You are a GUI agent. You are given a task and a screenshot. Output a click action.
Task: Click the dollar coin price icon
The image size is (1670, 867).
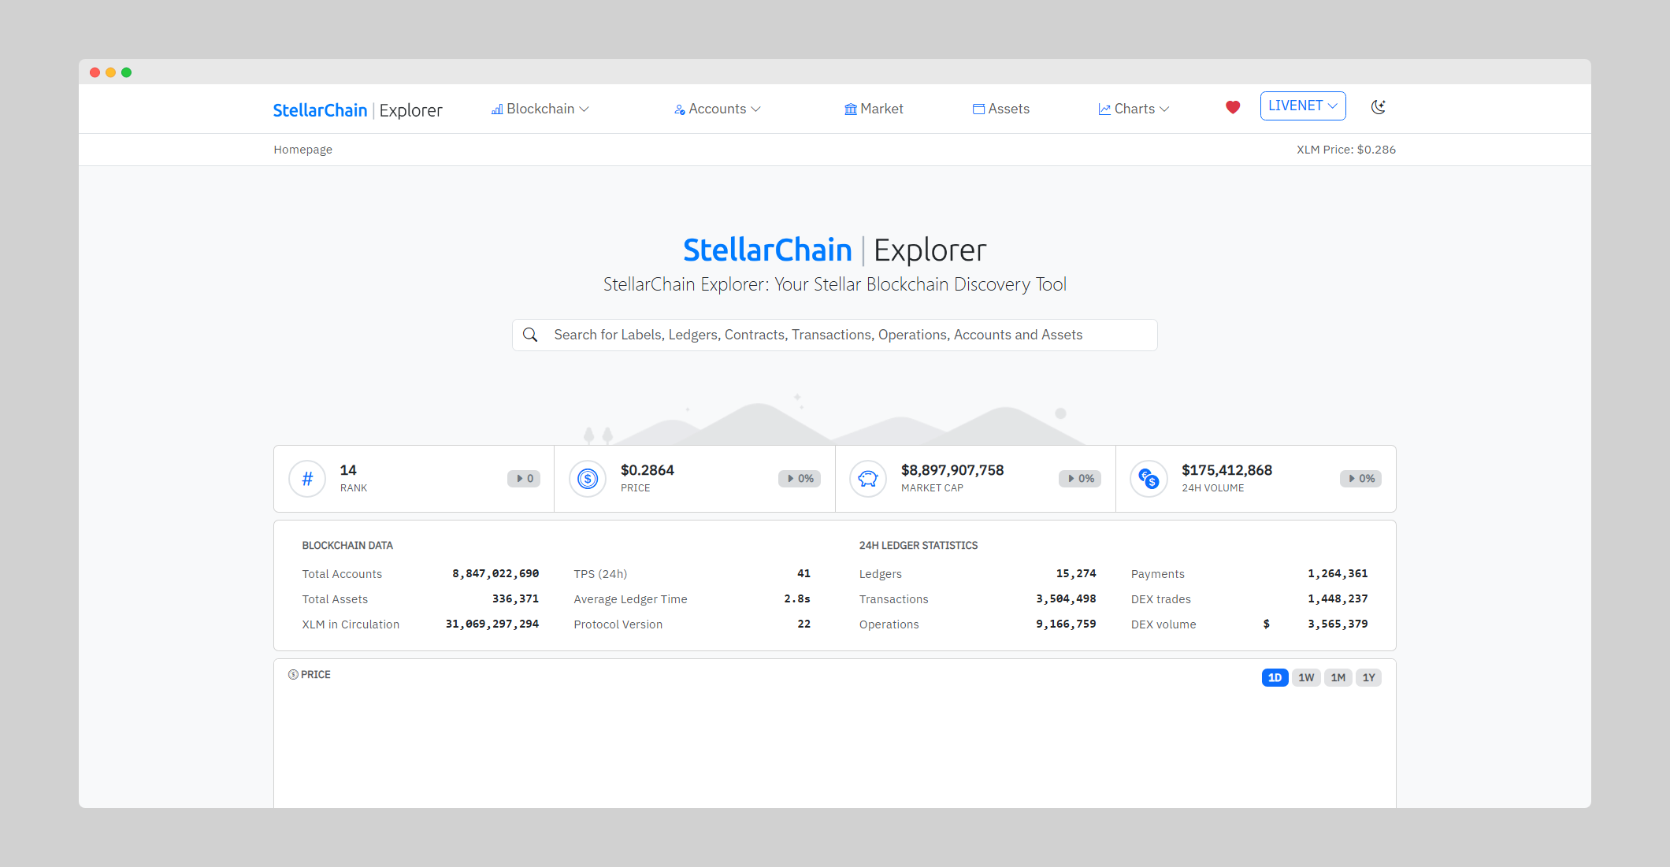click(588, 479)
